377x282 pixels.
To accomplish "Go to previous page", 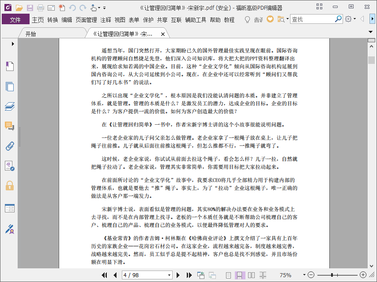I will click(115, 275).
